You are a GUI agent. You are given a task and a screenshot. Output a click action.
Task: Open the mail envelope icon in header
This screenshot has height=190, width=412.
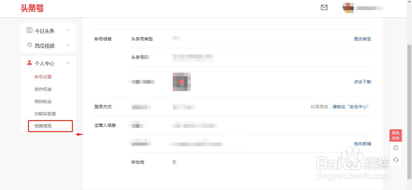pos(324,7)
